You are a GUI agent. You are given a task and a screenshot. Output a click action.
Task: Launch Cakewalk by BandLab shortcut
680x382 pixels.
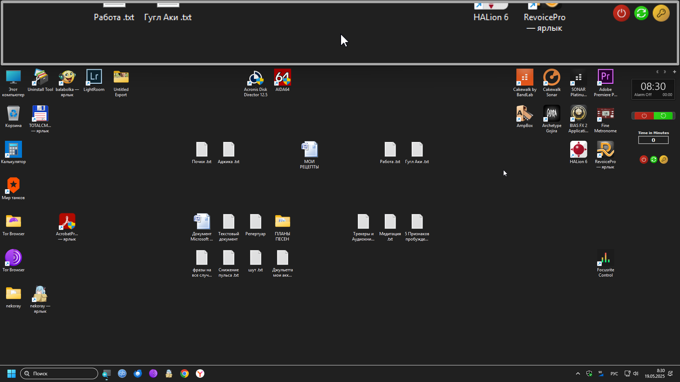click(x=525, y=83)
